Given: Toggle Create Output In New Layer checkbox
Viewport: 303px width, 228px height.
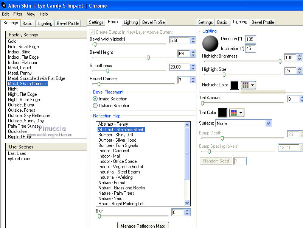Looking at the screenshot, I should tap(92, 32).
